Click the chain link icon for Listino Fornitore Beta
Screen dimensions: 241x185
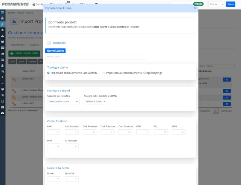pyautogui.click(x=14, y=97)
